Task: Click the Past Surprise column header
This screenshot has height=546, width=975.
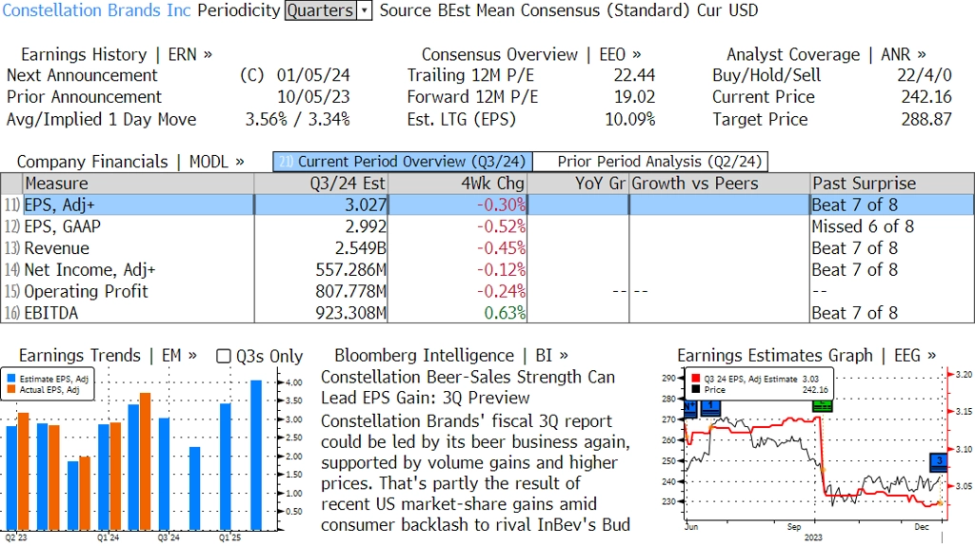Action: 892,184
